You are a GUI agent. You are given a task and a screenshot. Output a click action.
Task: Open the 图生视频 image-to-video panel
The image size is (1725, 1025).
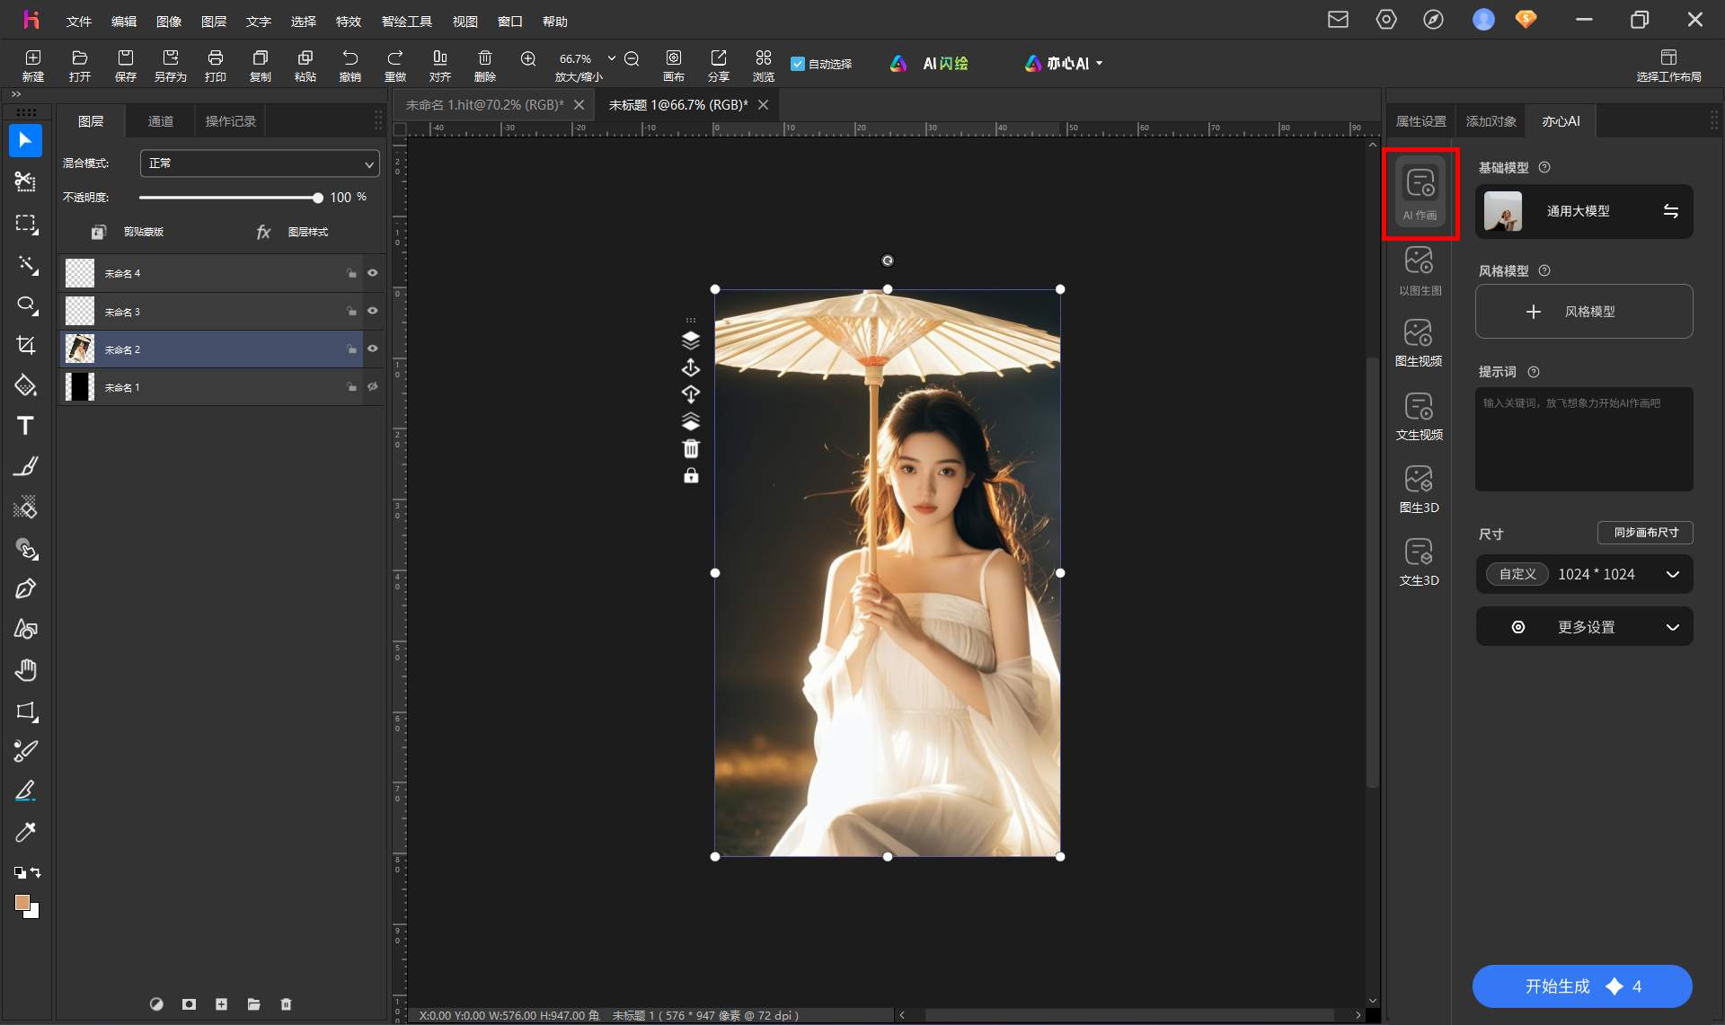(1420, 343)
